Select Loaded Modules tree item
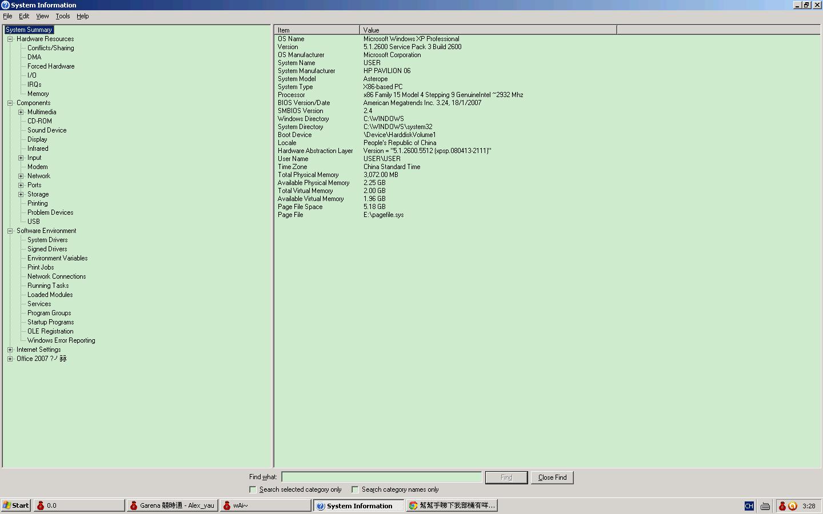 tap(50, 295)
